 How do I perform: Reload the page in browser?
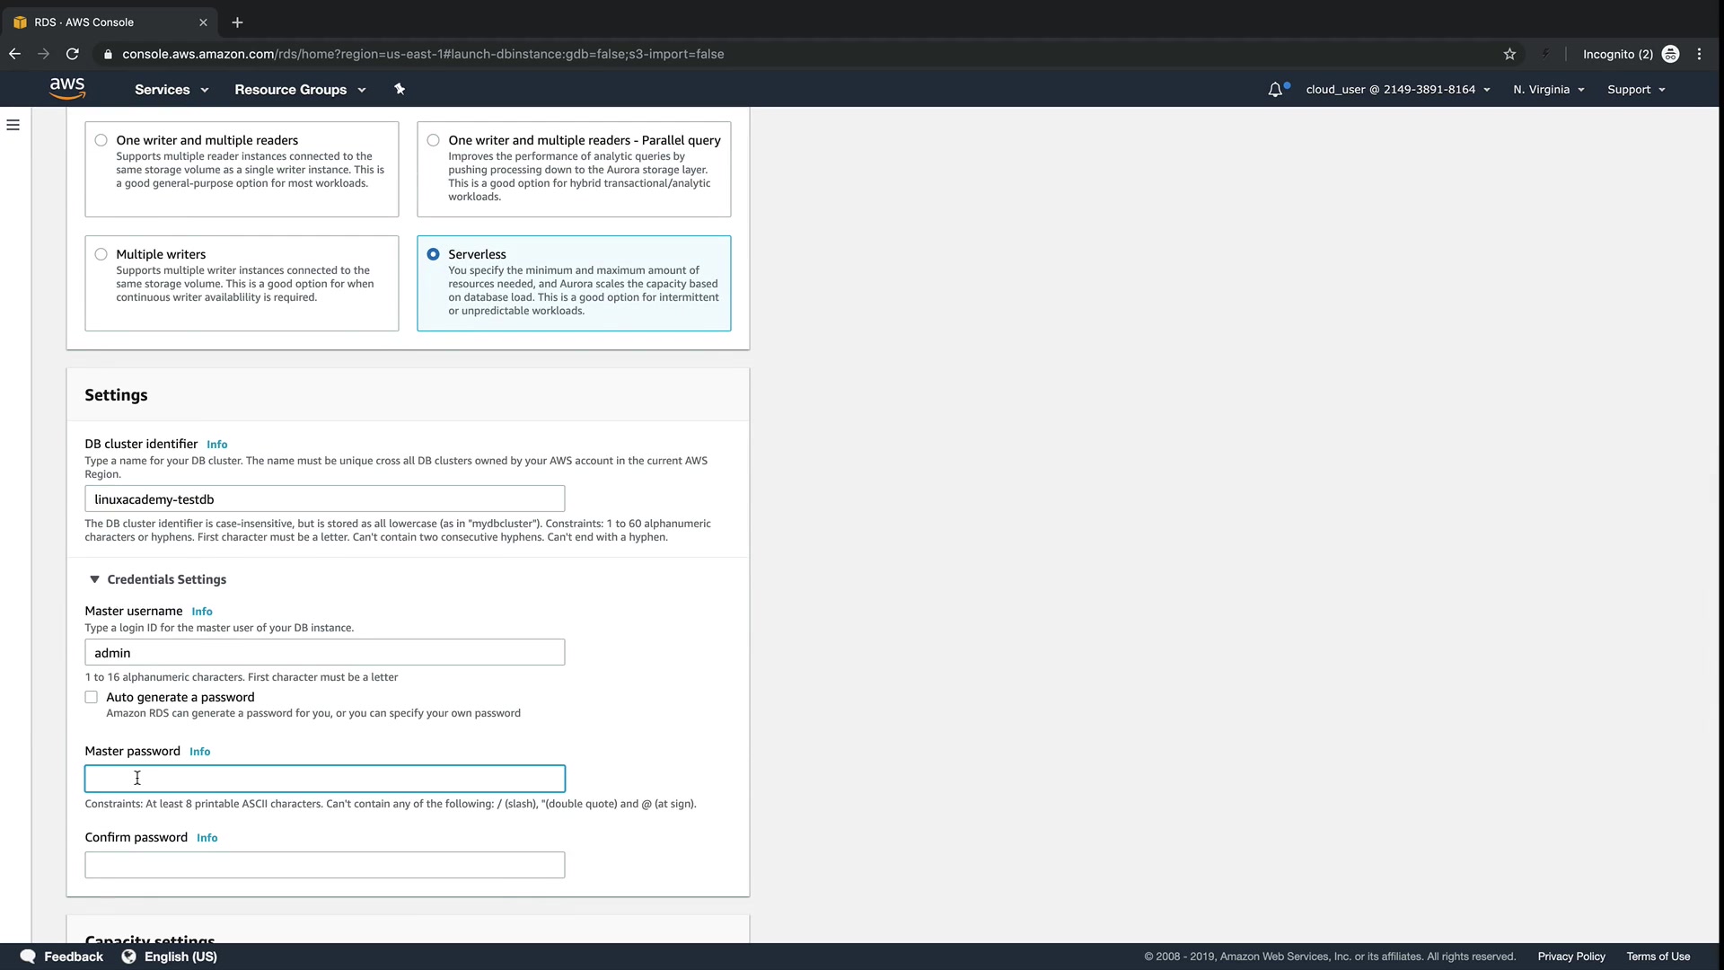pyautogui.click(x=73, y=54)
